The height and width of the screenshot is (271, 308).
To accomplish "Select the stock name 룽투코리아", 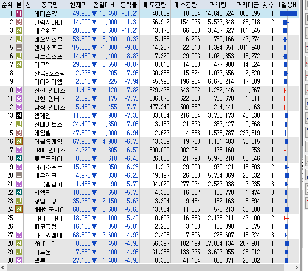I will 48,159.
